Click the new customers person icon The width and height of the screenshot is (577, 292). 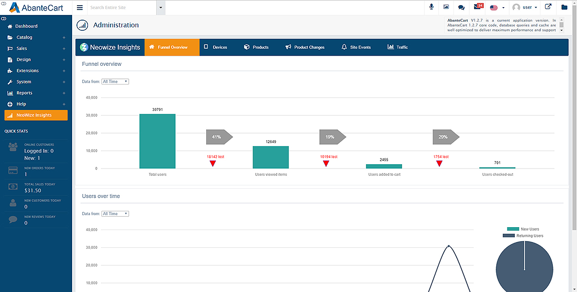(13, 203)
